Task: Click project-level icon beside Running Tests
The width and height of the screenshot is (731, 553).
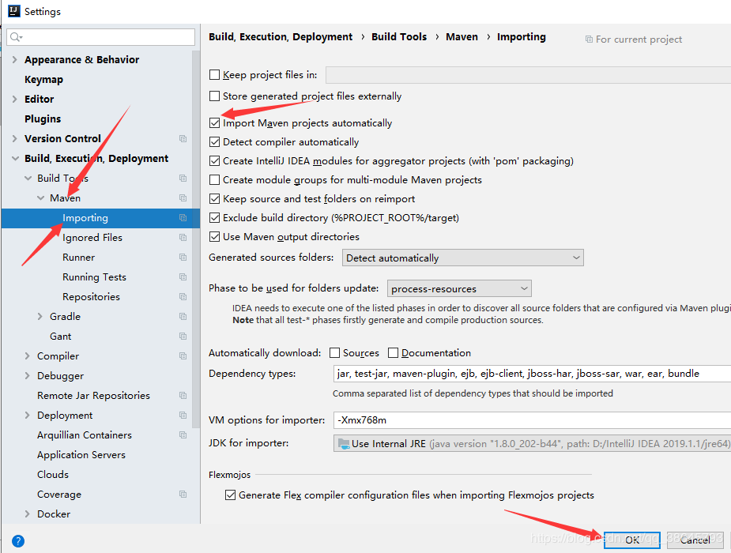Action: click(183, 276)
